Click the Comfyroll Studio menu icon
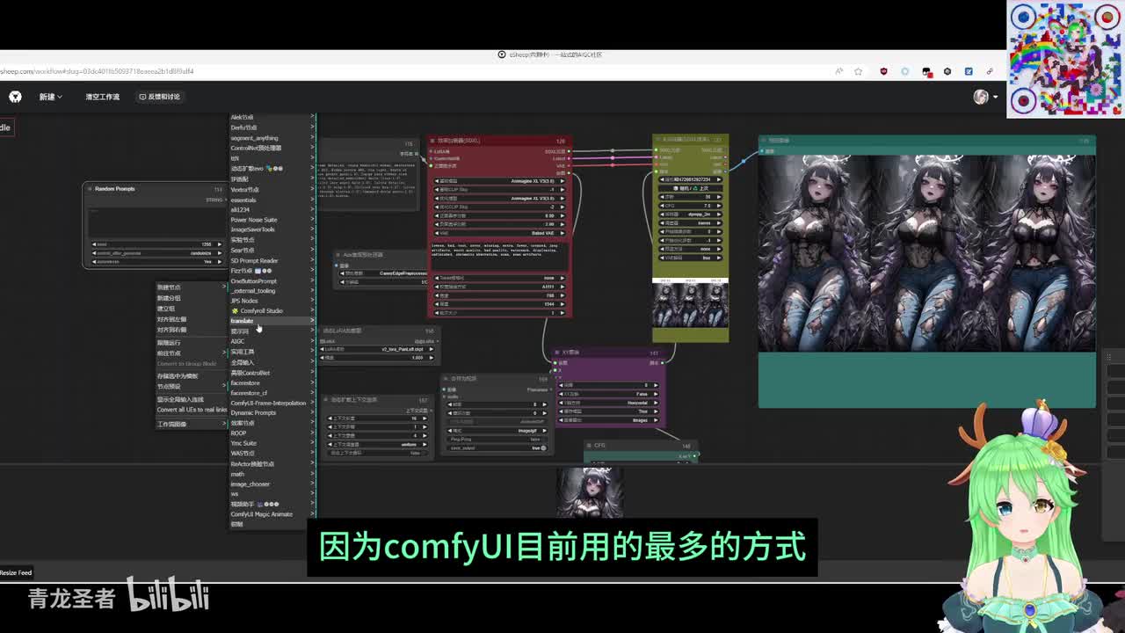1125x633 pixels. pos(235,311)
